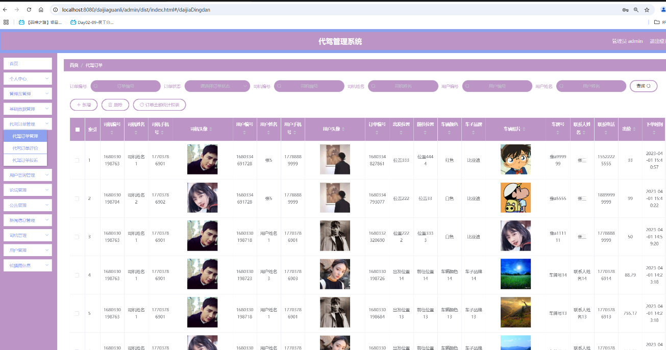This screenshot has width=666, height=350.
Task: Check the checkbox for row 5
Action: [78, 313]
